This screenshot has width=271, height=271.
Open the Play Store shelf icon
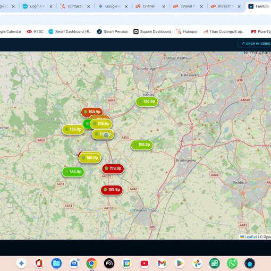(x=180, y=264)
